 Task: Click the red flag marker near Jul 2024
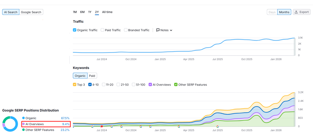[x=102, y=126]
